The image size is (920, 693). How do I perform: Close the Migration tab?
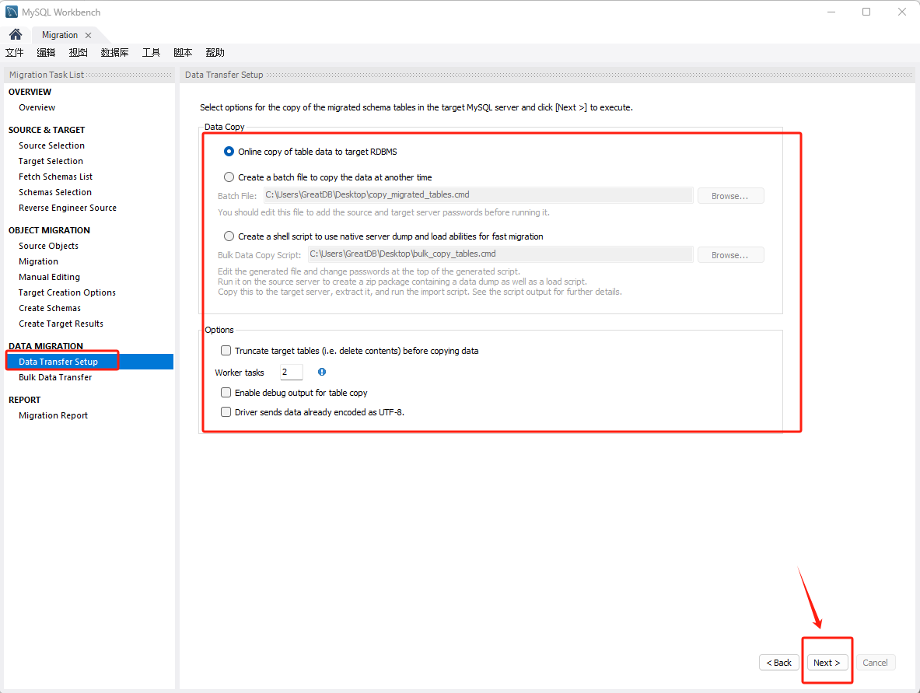[89, 35]
